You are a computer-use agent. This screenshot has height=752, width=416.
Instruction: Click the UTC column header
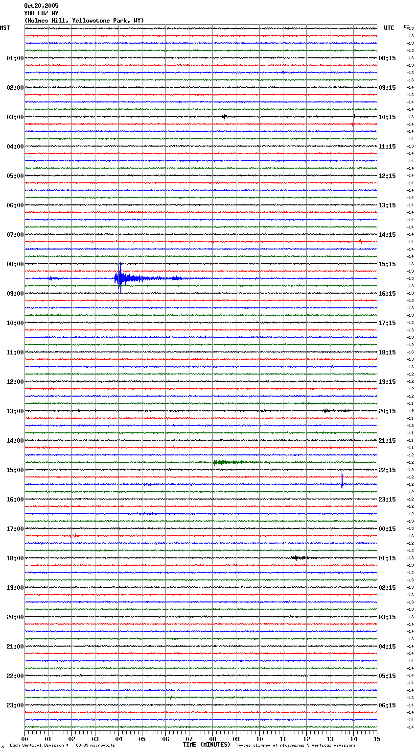[389, 28]
